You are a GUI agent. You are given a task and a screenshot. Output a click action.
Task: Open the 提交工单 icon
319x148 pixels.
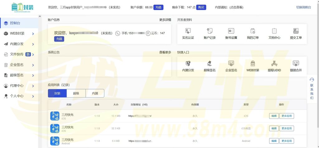[296, 31]
